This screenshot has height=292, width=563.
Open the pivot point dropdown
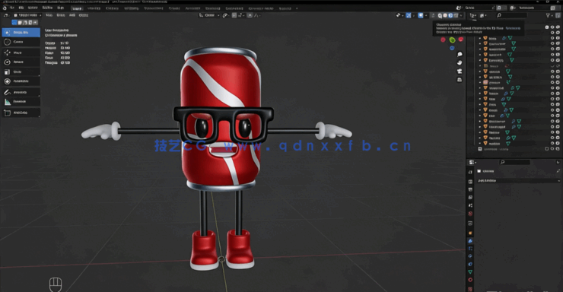[x=226, y=15]
